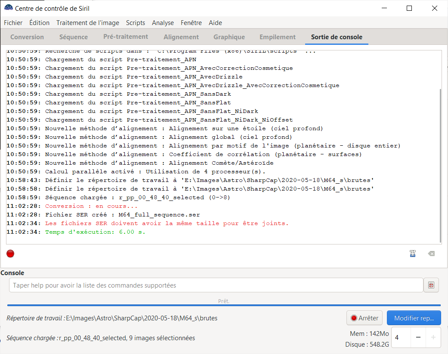Switch to the Alignement tab

tap(181, 37)
